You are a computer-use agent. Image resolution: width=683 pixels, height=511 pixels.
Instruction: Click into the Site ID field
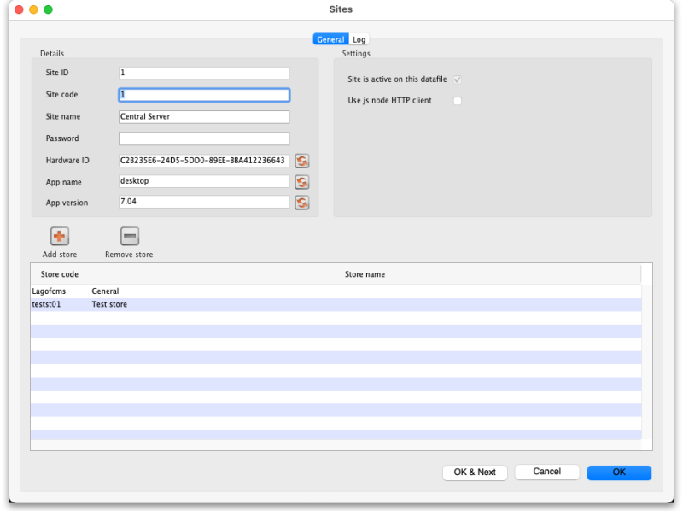point(204,73)
